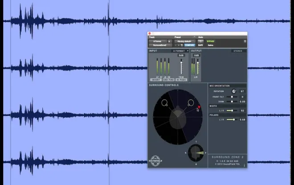Click the WIDTH L/R slider handle
The height and width of the screenshot is (185, 294).
pyautogui.click(x=232, y=111)
